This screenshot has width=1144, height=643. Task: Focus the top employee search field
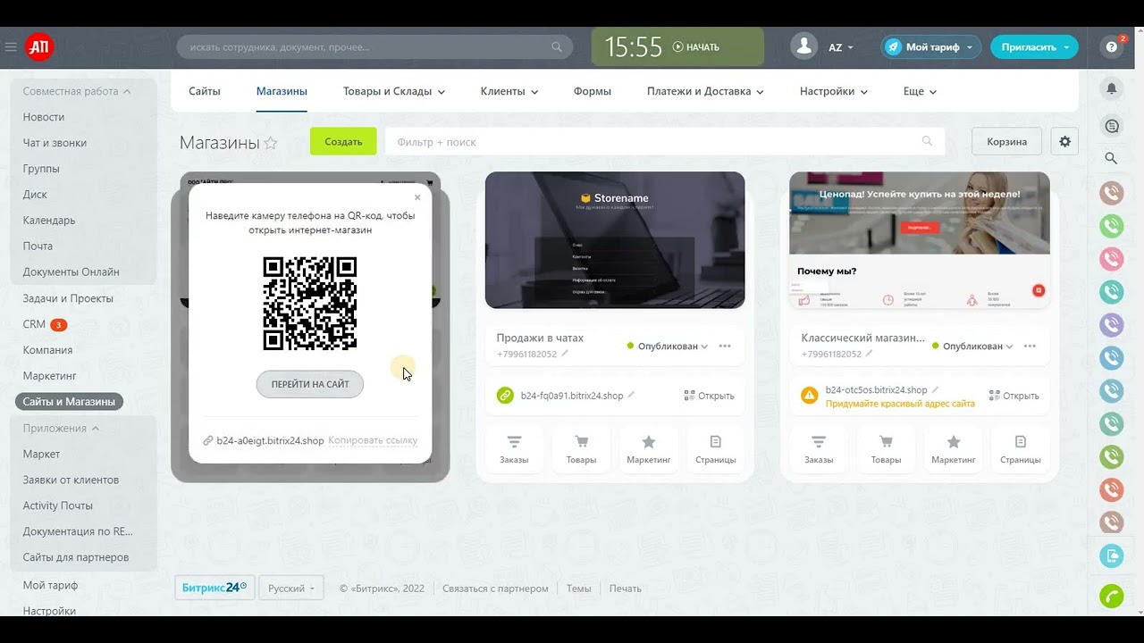(375, 47)
